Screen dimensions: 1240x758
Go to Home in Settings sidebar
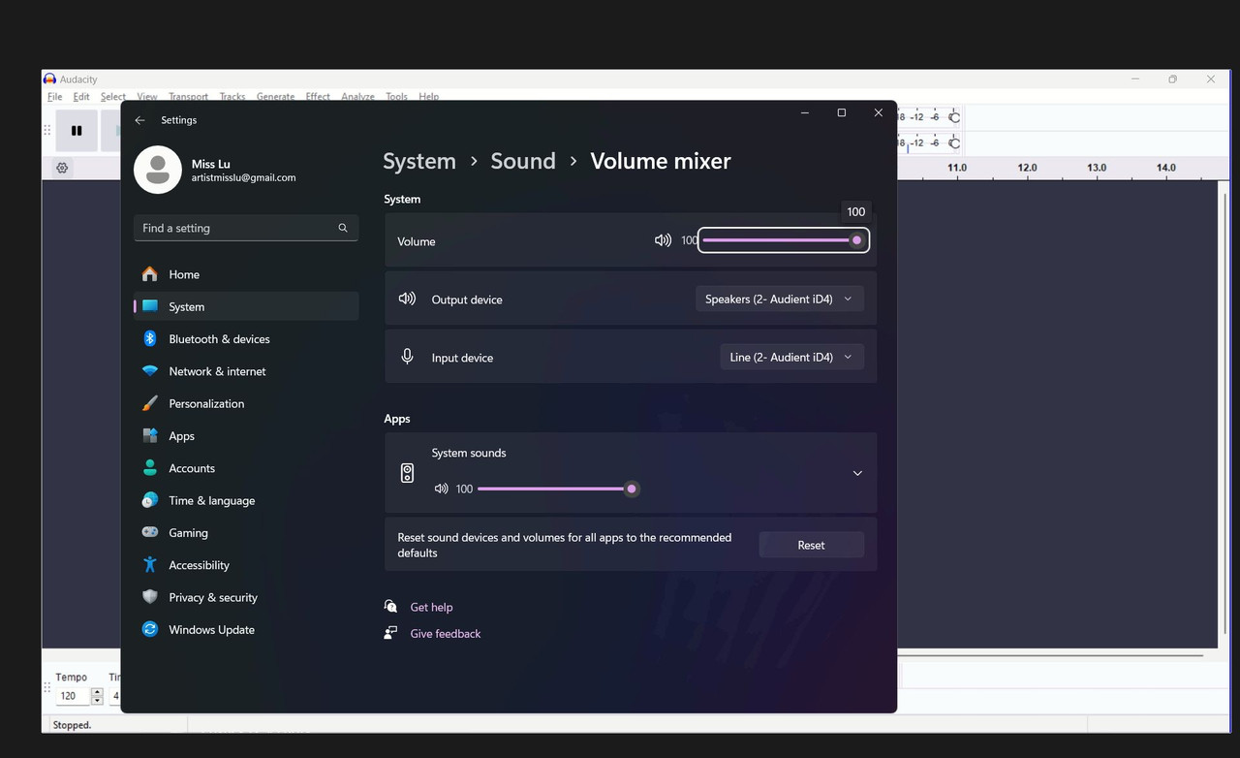point(246,274)
